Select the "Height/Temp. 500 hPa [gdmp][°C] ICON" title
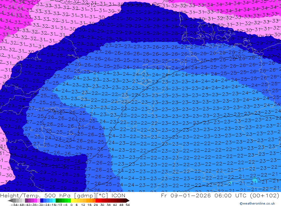The width and height of the screenshot is (281, 206). (63, 195)
